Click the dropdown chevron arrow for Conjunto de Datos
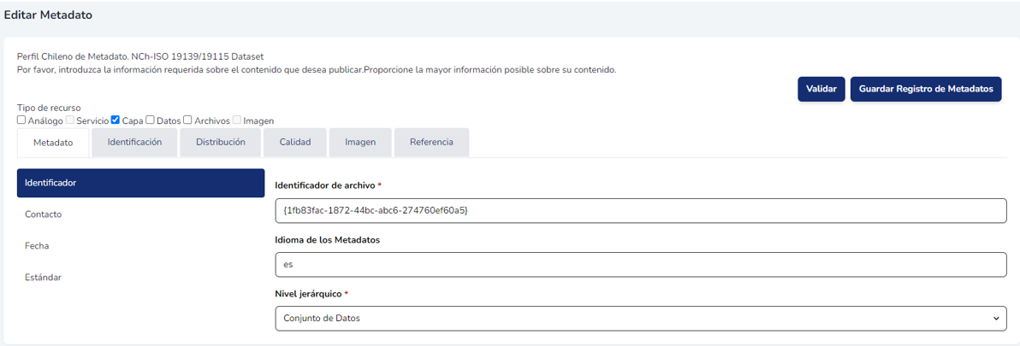The image size is (1020, 346). point(995,318)
